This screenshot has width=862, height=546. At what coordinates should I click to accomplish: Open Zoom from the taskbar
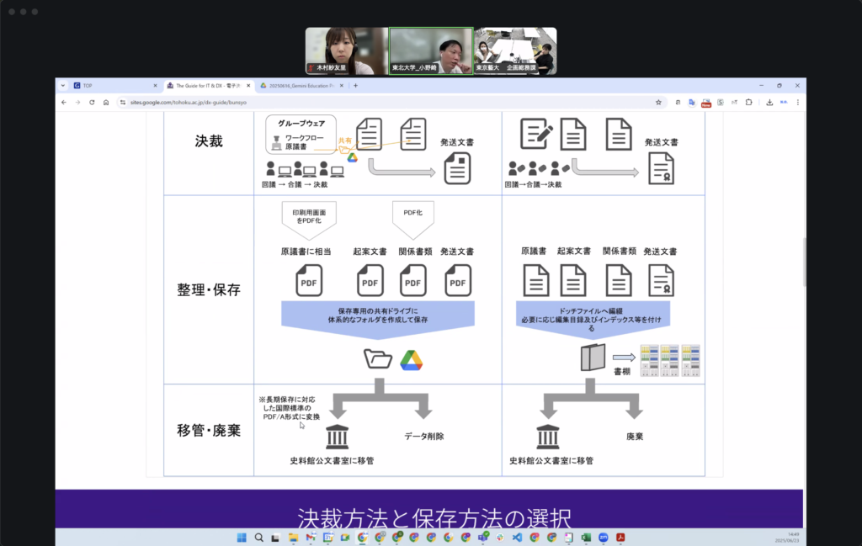tap(603, 538)
